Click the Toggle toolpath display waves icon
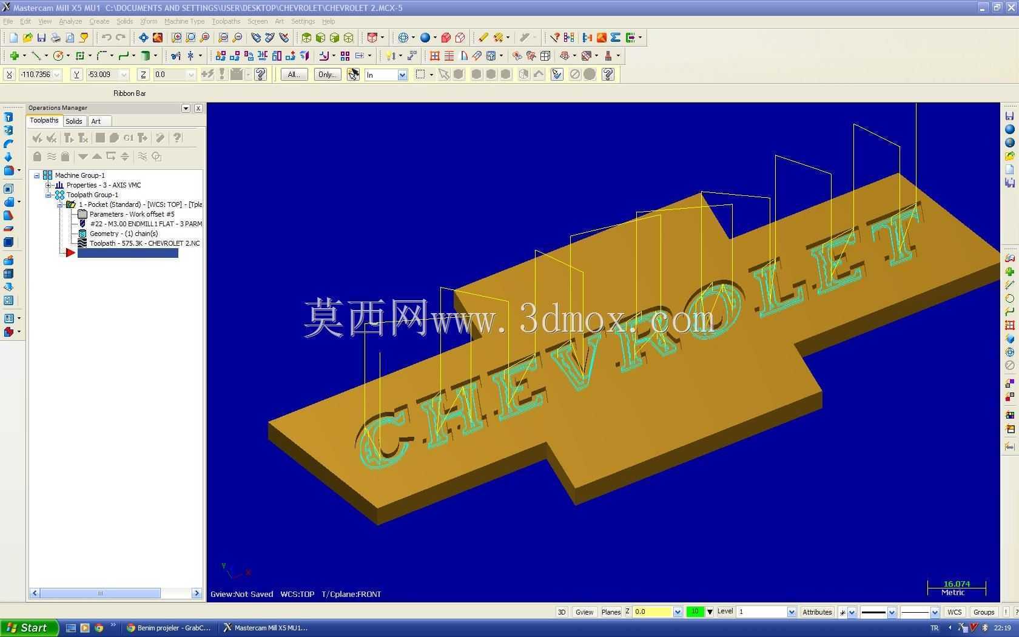This screenshot has height=637, width=1019. pos(52,157)
